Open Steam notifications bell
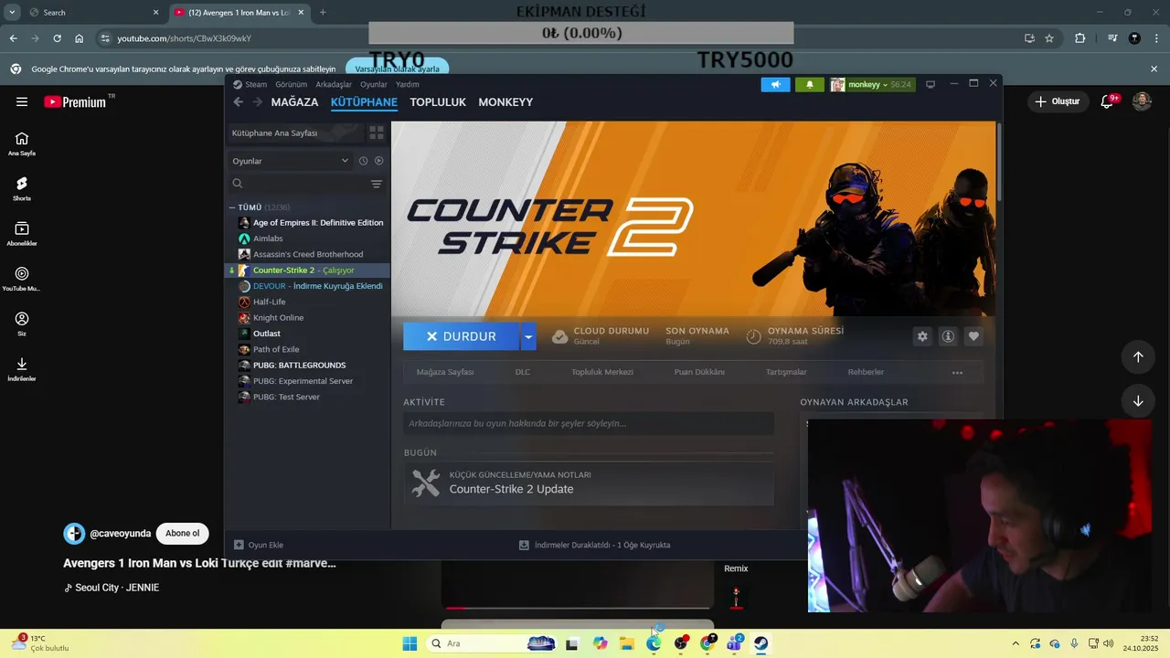Screen dimensions: 1170x658 coord(809,84)
